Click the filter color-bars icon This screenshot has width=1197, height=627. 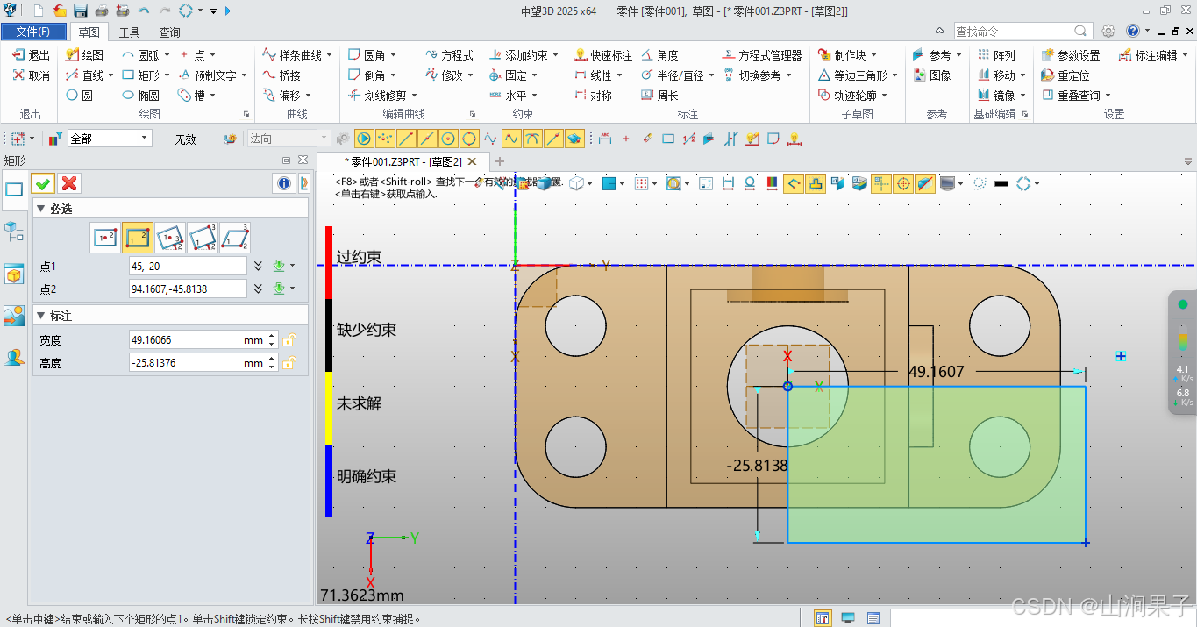coord(55,139)
